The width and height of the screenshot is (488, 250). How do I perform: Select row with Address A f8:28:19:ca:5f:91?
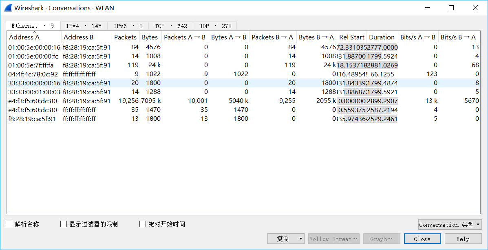tap(244, 119)
